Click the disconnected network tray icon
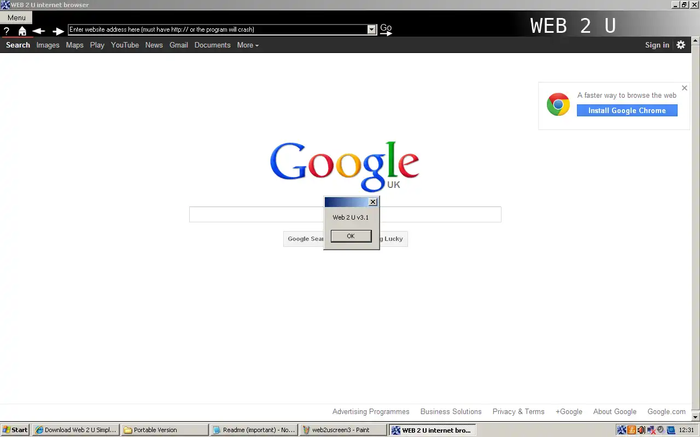700x437 pixels. (x=651, y=430)
